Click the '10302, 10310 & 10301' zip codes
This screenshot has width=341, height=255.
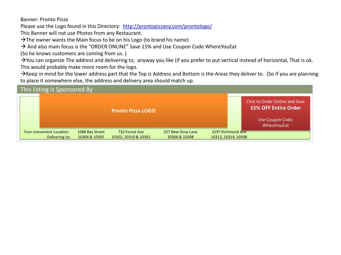tap(131, 137)
